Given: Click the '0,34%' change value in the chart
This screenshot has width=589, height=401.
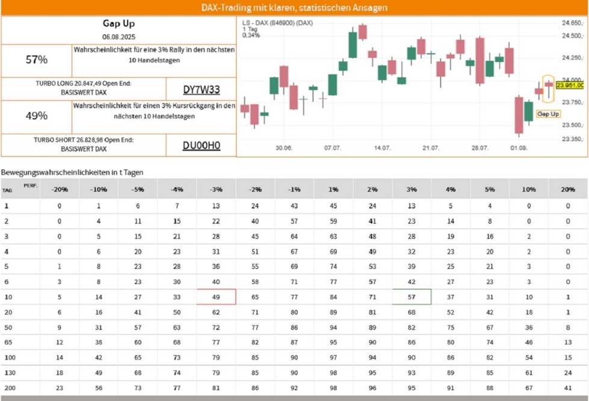Looking at the screenshot, I should [x=251, y=36].
